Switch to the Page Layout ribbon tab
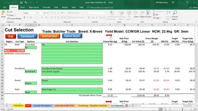The width and height of the screenshot is (198, 111). point(34,7)
